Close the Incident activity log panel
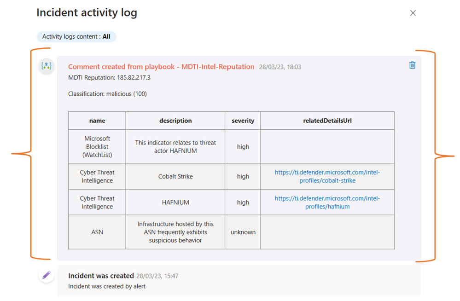 point(413,13)
